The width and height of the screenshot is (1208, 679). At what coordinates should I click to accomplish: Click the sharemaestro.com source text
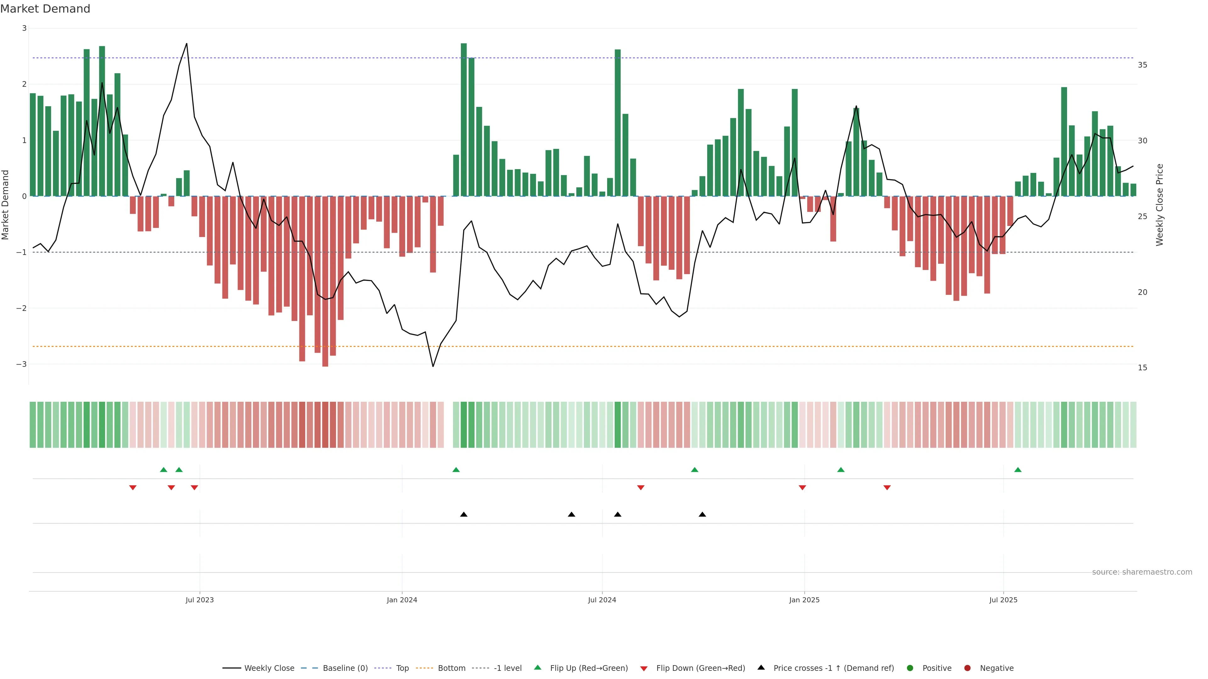[x=1142, y=572]
